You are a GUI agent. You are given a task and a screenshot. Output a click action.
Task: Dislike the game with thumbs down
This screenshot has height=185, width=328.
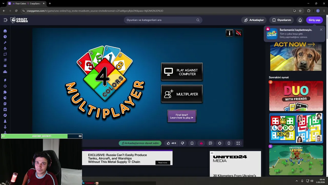(182, 143)
